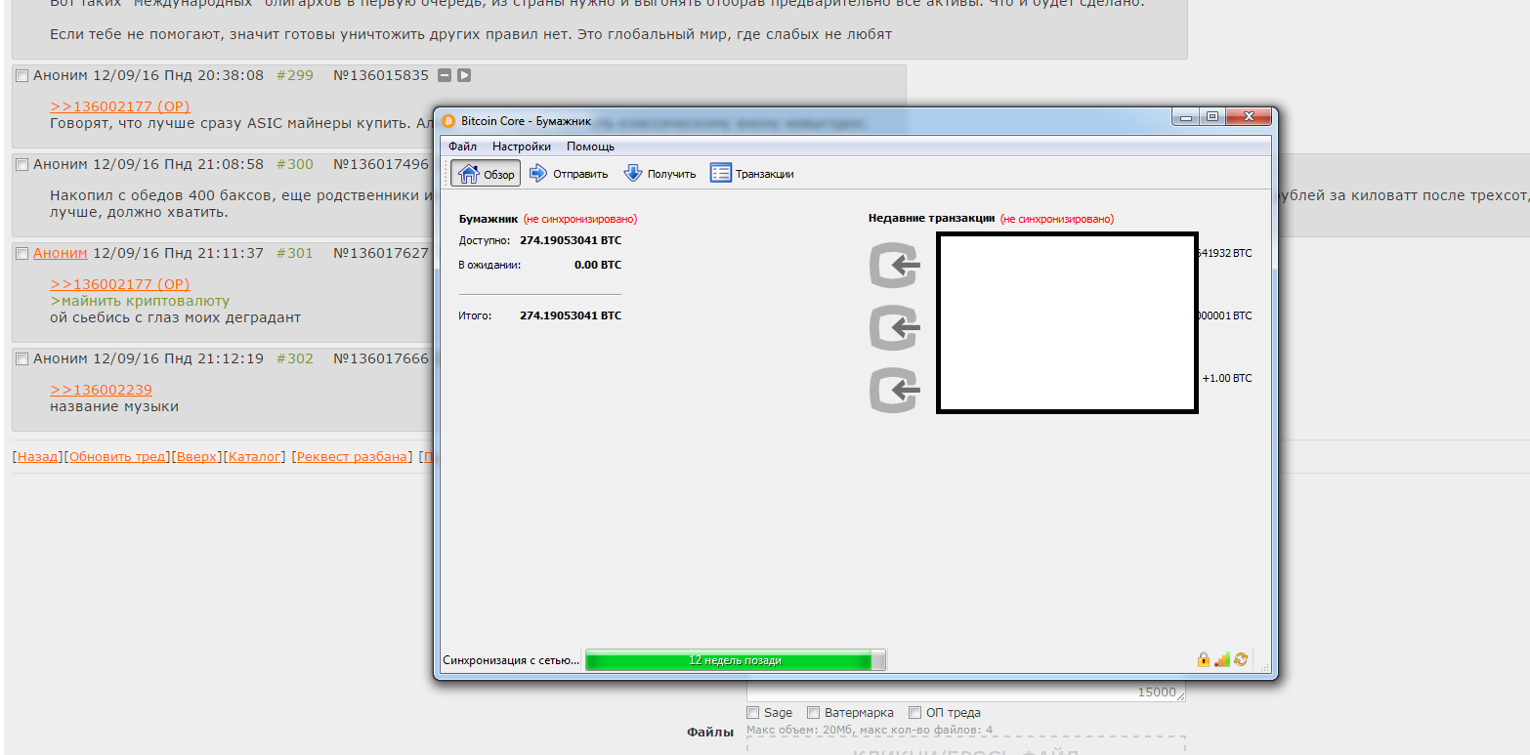Click the hide-post minus icon on post #299
The height and width of the screenshot is (755, 1530).
445,75
